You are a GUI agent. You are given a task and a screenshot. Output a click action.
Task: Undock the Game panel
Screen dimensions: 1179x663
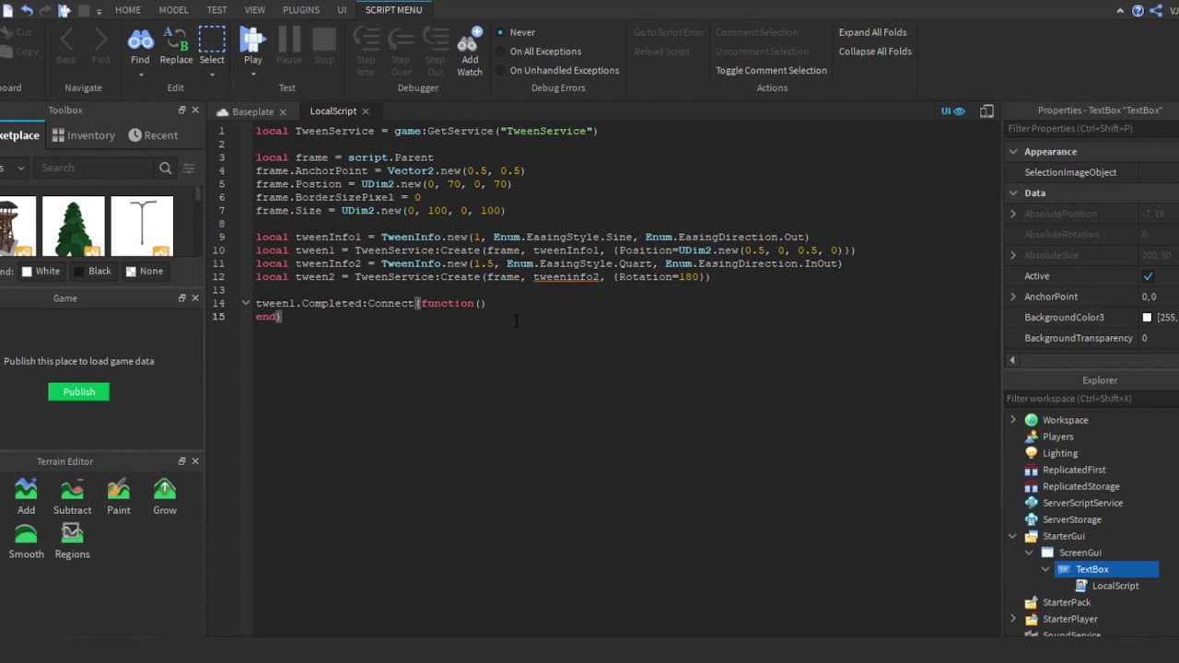181,298
